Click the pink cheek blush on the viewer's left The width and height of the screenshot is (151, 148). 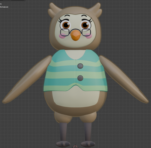coord(62,36)
